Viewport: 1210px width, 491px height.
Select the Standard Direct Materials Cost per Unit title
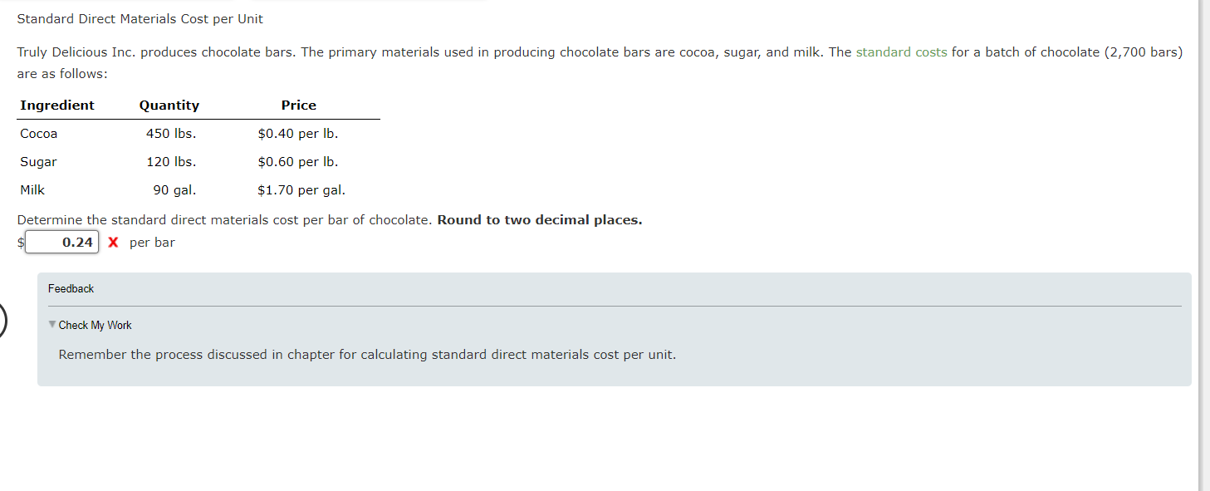tap(141, 18)
